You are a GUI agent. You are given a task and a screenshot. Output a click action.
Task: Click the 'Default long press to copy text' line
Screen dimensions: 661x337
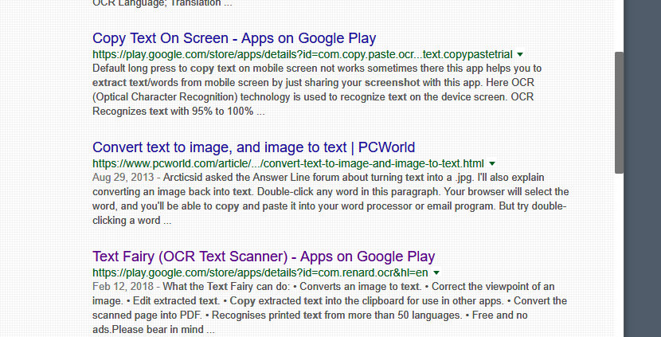[317, 69]
